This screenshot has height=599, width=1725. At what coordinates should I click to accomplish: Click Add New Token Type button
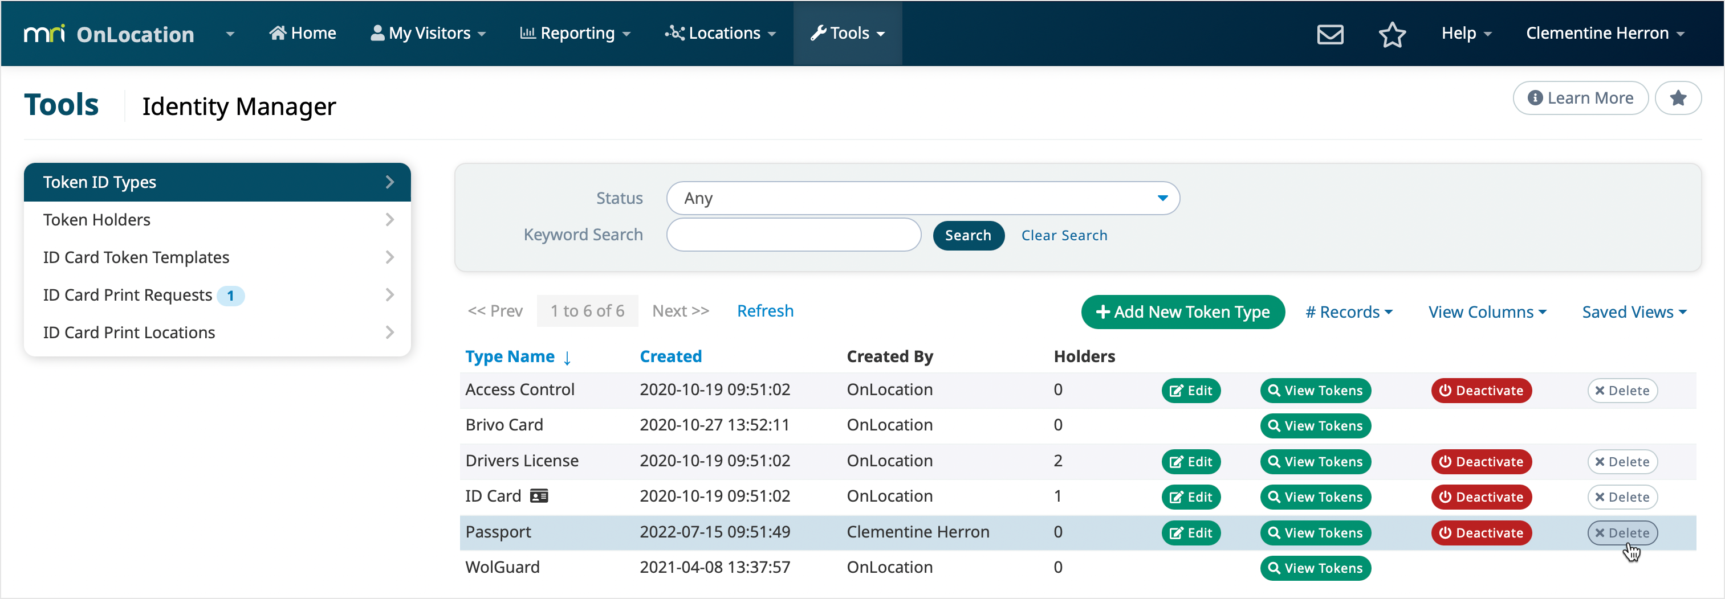point(1183,312)
